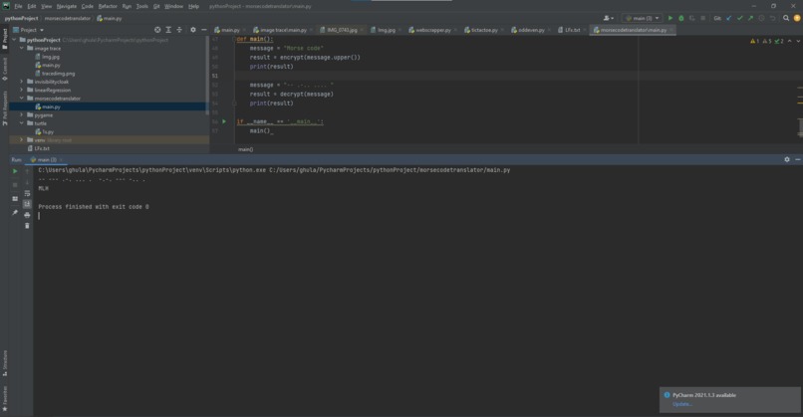Expand the linearRegression folder

coord(22,90)
